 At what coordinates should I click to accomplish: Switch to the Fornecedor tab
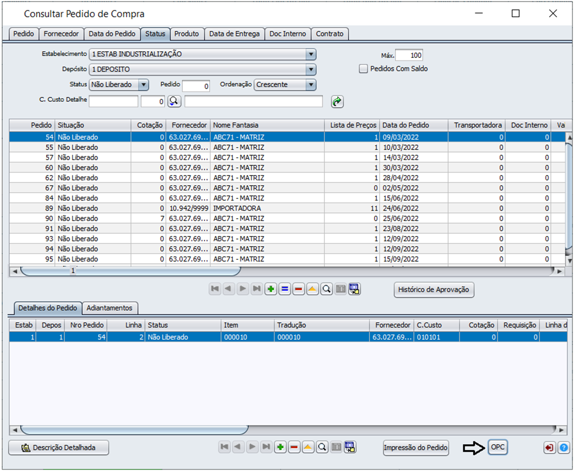(61, 33)
